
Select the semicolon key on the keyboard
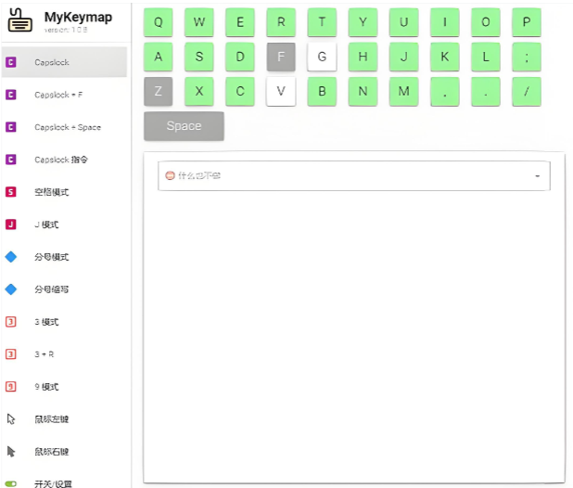526,57
